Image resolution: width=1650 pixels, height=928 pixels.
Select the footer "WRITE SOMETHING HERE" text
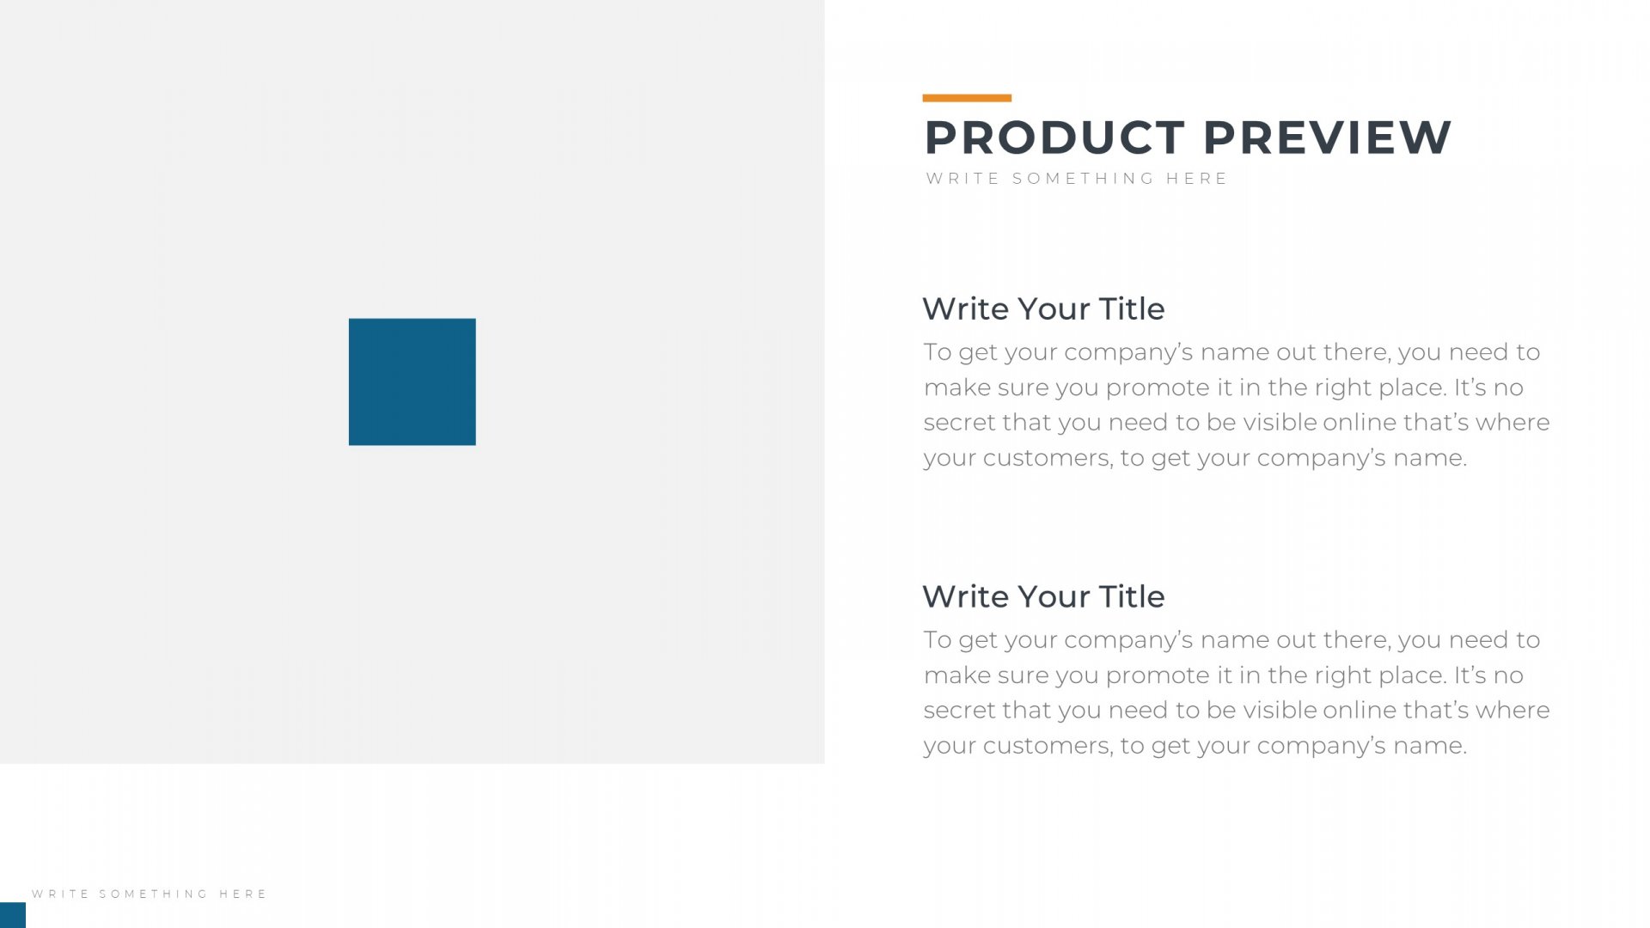click(150, 894)
